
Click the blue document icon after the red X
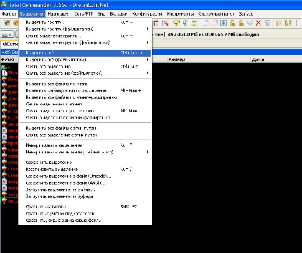(267, 23)
